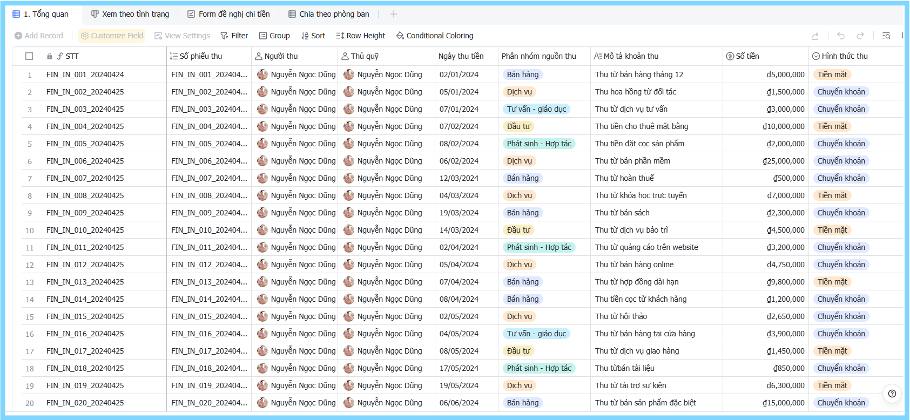Click the 'Hình thức thu' column header
Viewport: 910px width, 420px height.
(856, 56)
